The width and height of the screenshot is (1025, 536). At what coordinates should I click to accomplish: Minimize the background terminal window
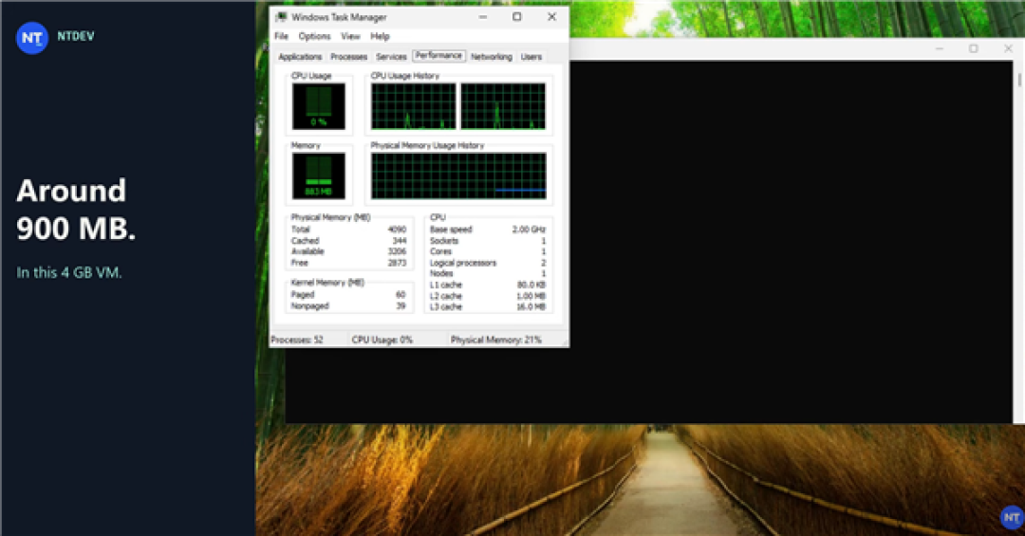(940, 48)
